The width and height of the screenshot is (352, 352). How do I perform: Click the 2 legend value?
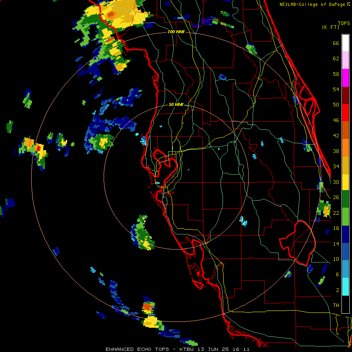(x=338, y=290)
